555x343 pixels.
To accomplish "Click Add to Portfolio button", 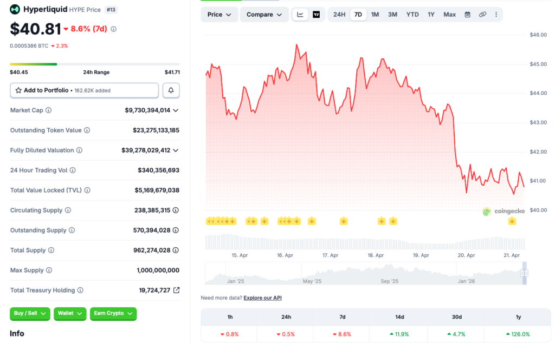I will [84, 90].
